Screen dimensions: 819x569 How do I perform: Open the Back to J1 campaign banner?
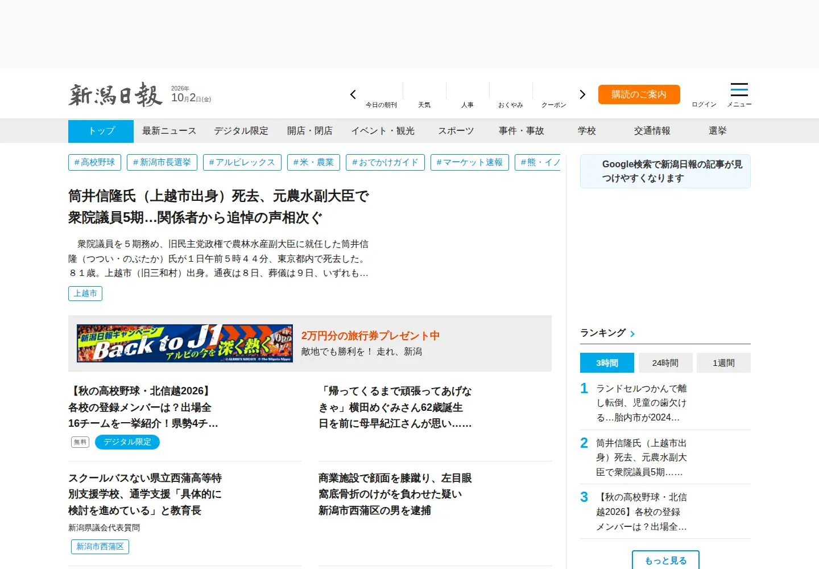(185, 344)
